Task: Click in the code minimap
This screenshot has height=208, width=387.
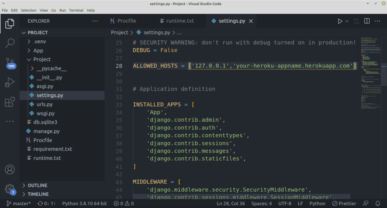Action: point(371,72)
